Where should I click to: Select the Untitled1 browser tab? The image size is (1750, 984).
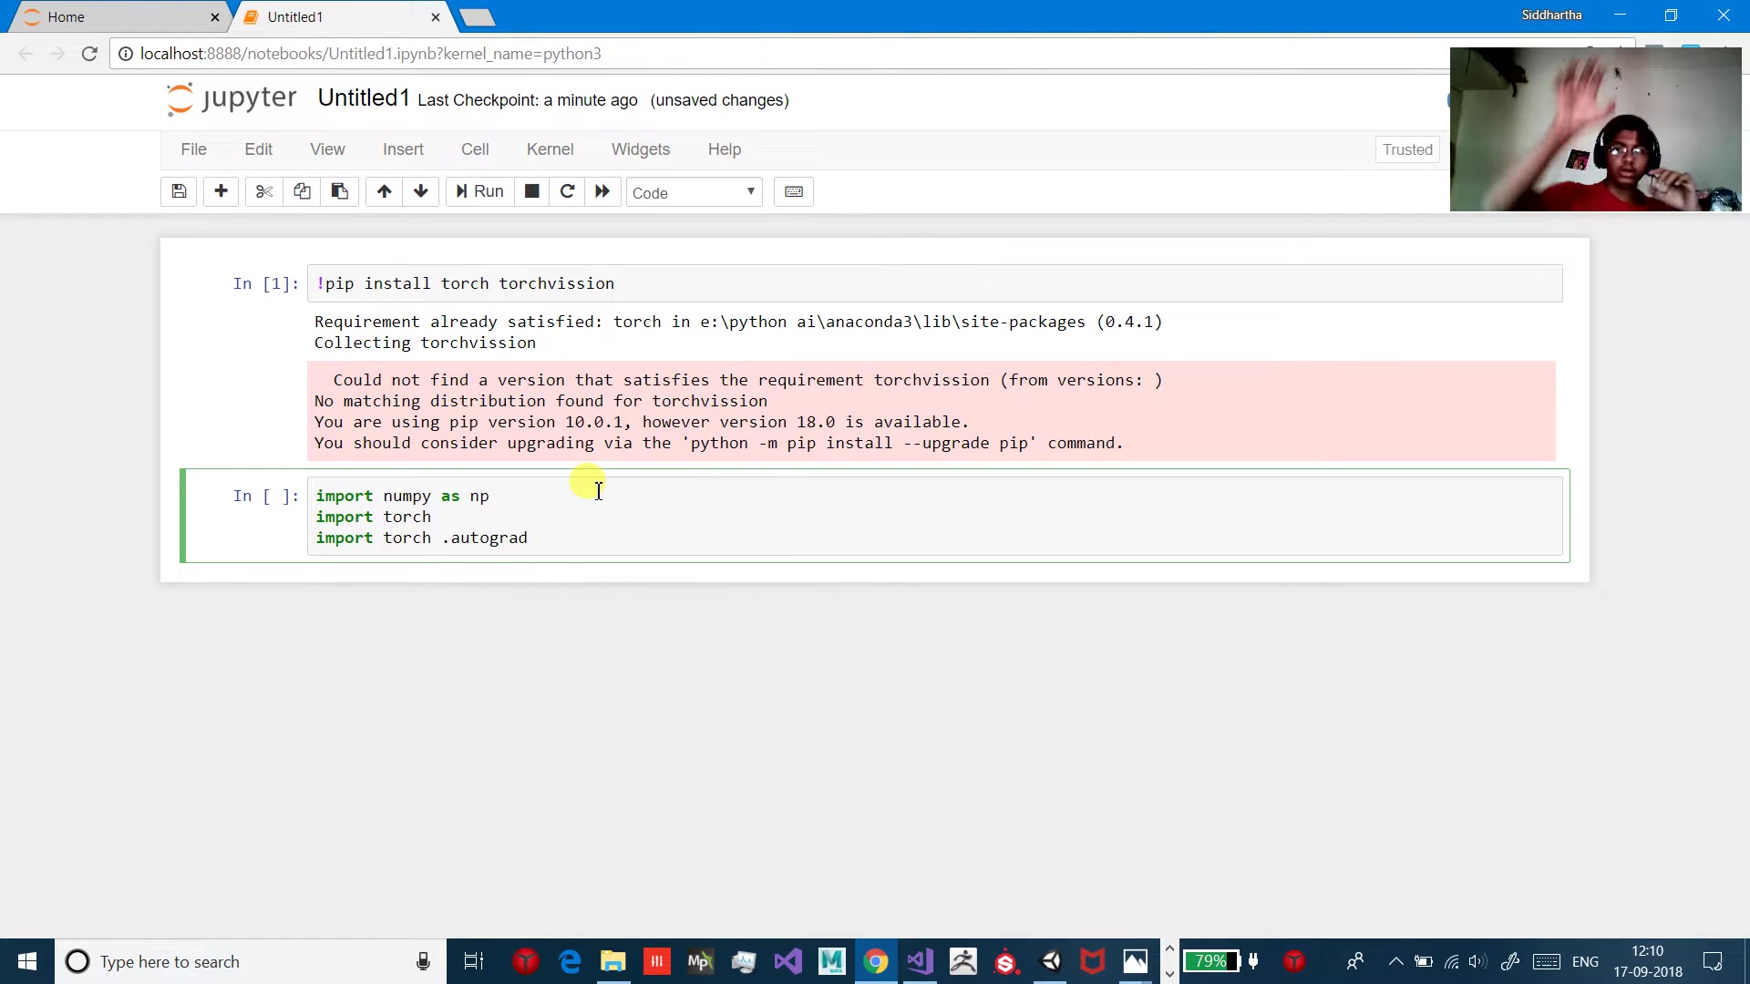click(339, 16)
